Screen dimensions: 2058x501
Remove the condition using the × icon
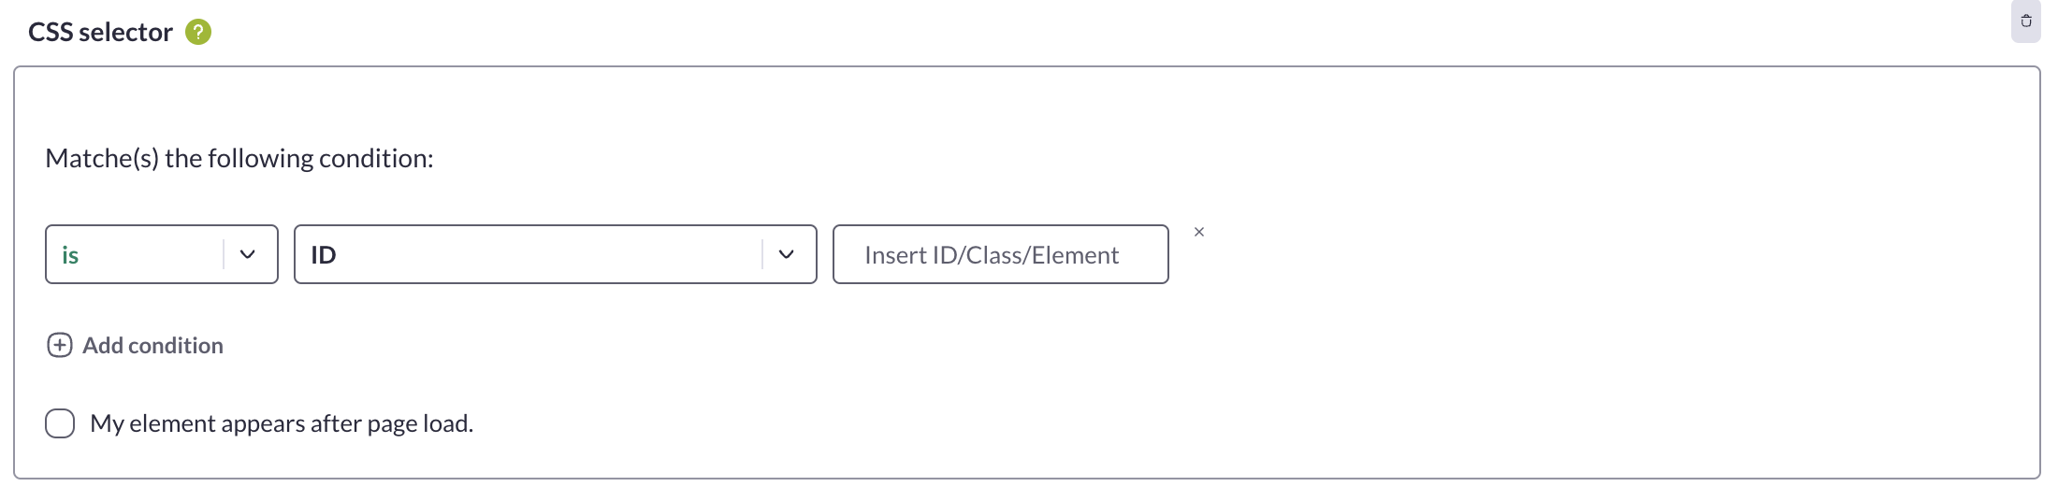pos(1199,232)
